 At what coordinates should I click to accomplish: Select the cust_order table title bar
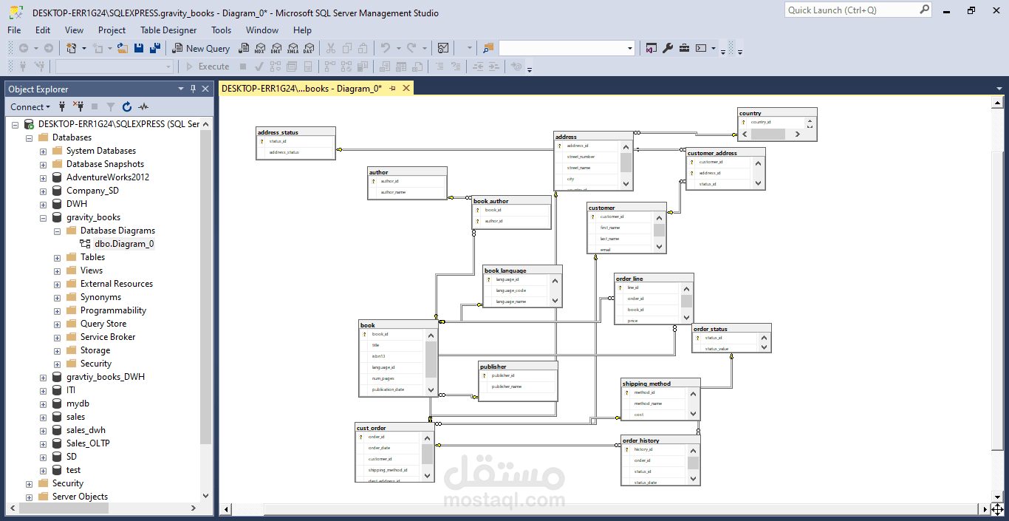394,428
